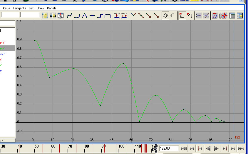The image size is (248, 154).
Task: Click the Frame Playback Range icon
Action: click(x=53, y=16)
